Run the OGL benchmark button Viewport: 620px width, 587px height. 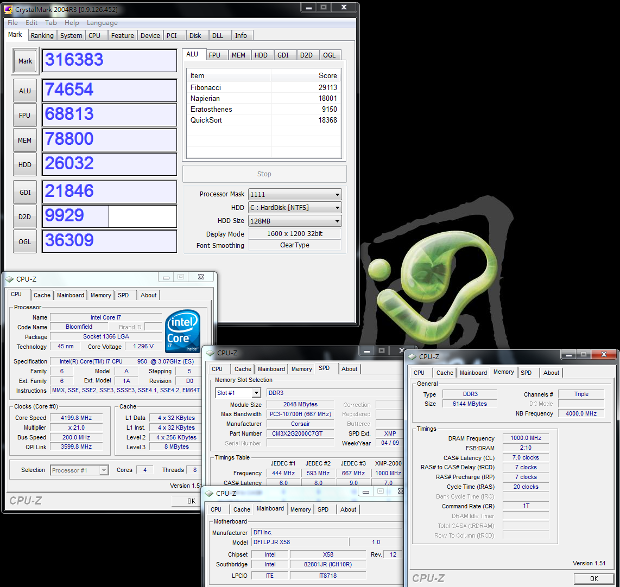tap(25, 242)
